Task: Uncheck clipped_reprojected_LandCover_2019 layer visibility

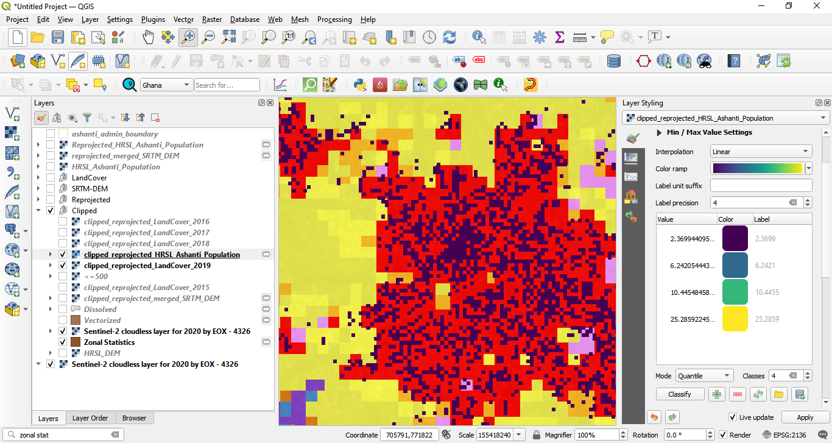Action: click(62, 266)
